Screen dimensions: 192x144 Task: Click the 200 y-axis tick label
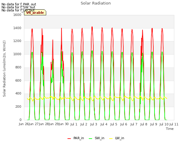coord(18,107)
